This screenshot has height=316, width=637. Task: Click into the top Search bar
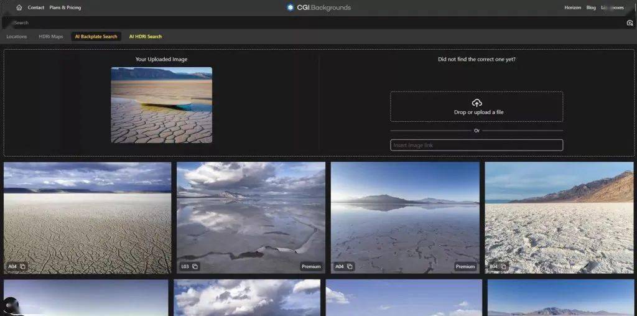pos(311,23)
